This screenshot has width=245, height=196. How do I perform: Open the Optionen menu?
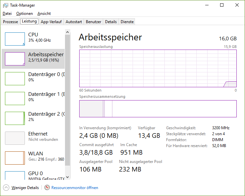click(25, 14)
